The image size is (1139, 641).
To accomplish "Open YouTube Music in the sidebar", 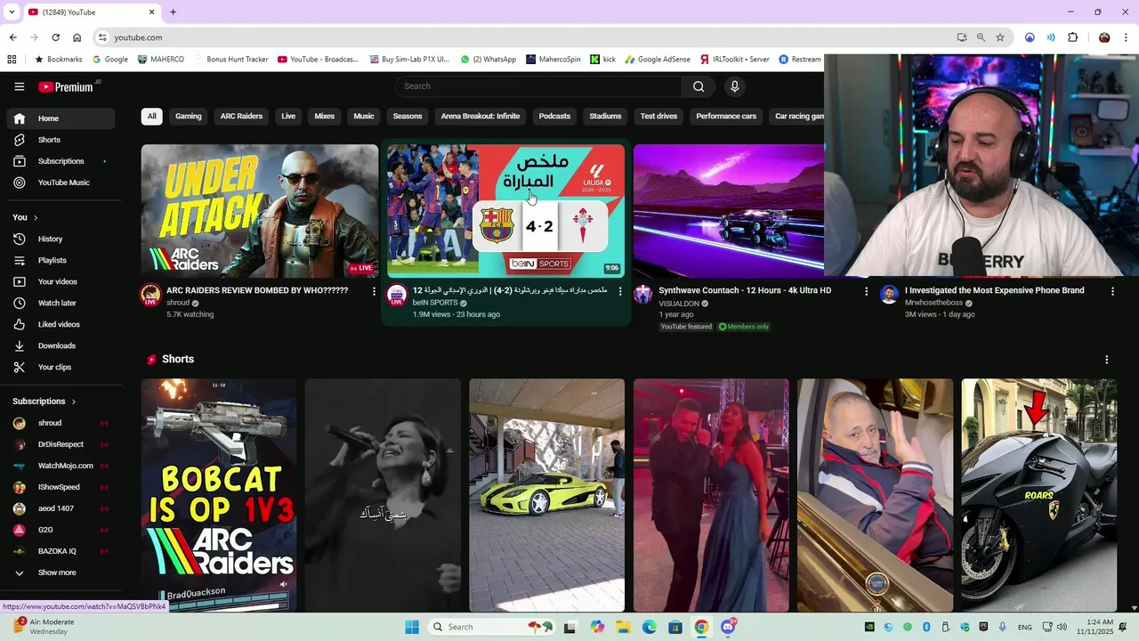I will (61, 183).
